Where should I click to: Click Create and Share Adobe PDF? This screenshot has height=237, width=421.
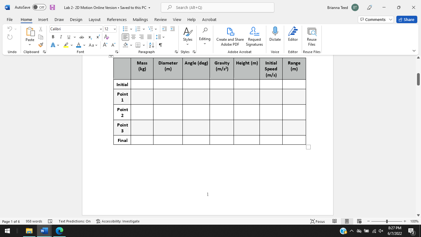(230, 36)
